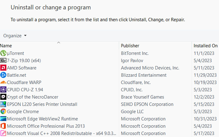Click the Google Chrome icon
Viewport: 219px width, 137px height.
(3, 112)
